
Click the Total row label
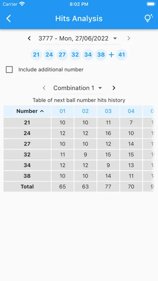point(27,187)
